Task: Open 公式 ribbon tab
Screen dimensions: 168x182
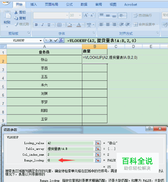Action: [69, 4]
